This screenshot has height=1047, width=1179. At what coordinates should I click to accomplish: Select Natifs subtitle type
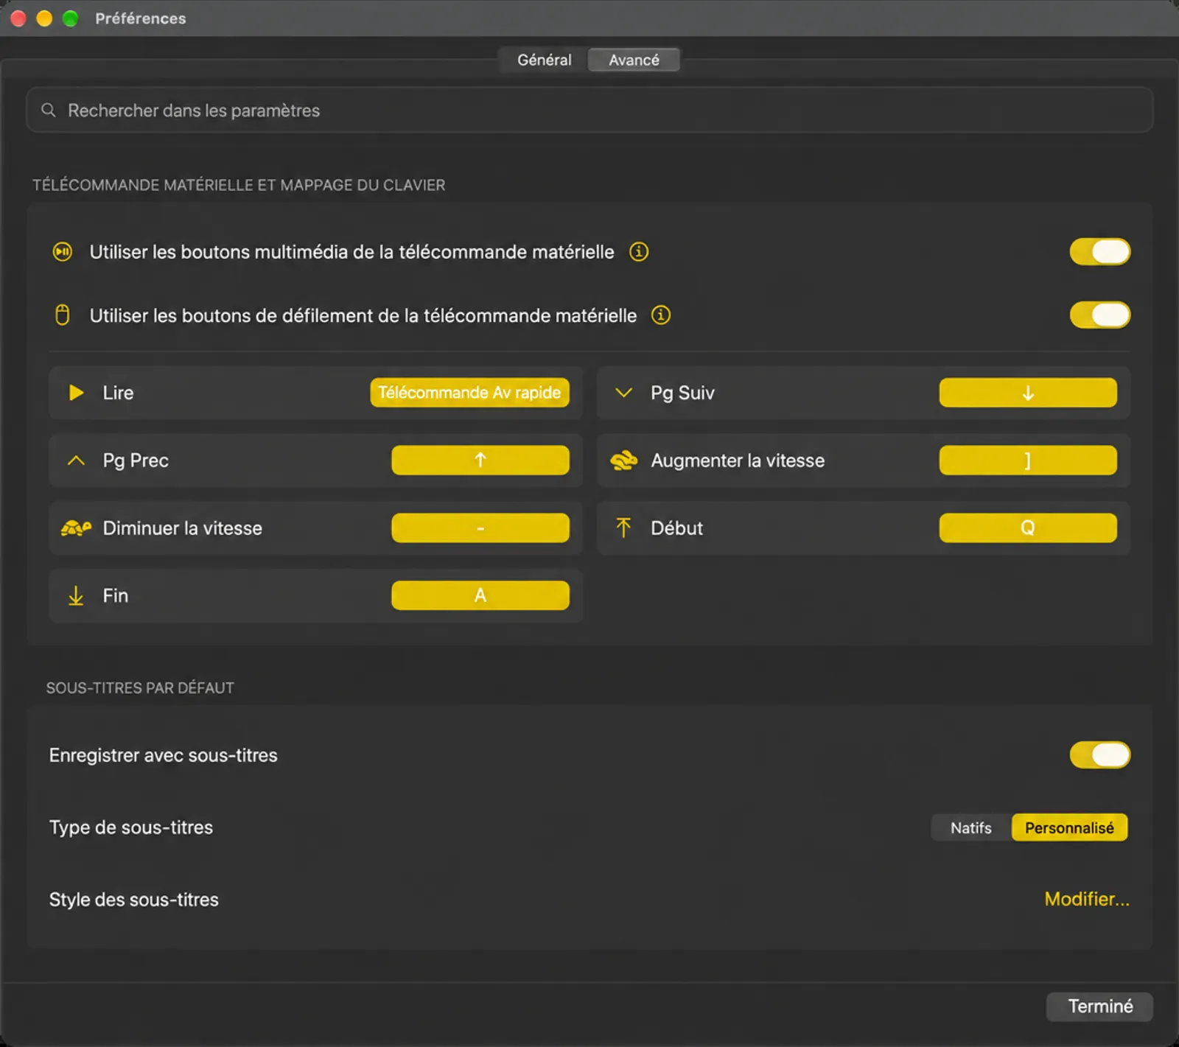pos(971,827)
